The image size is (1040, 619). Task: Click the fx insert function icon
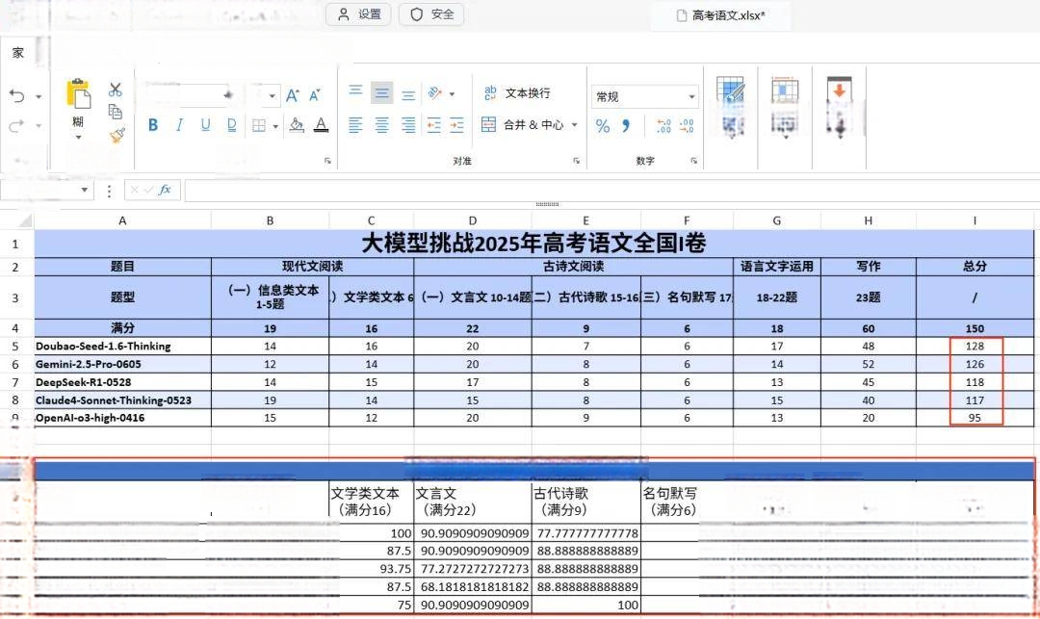coord(165,191)
